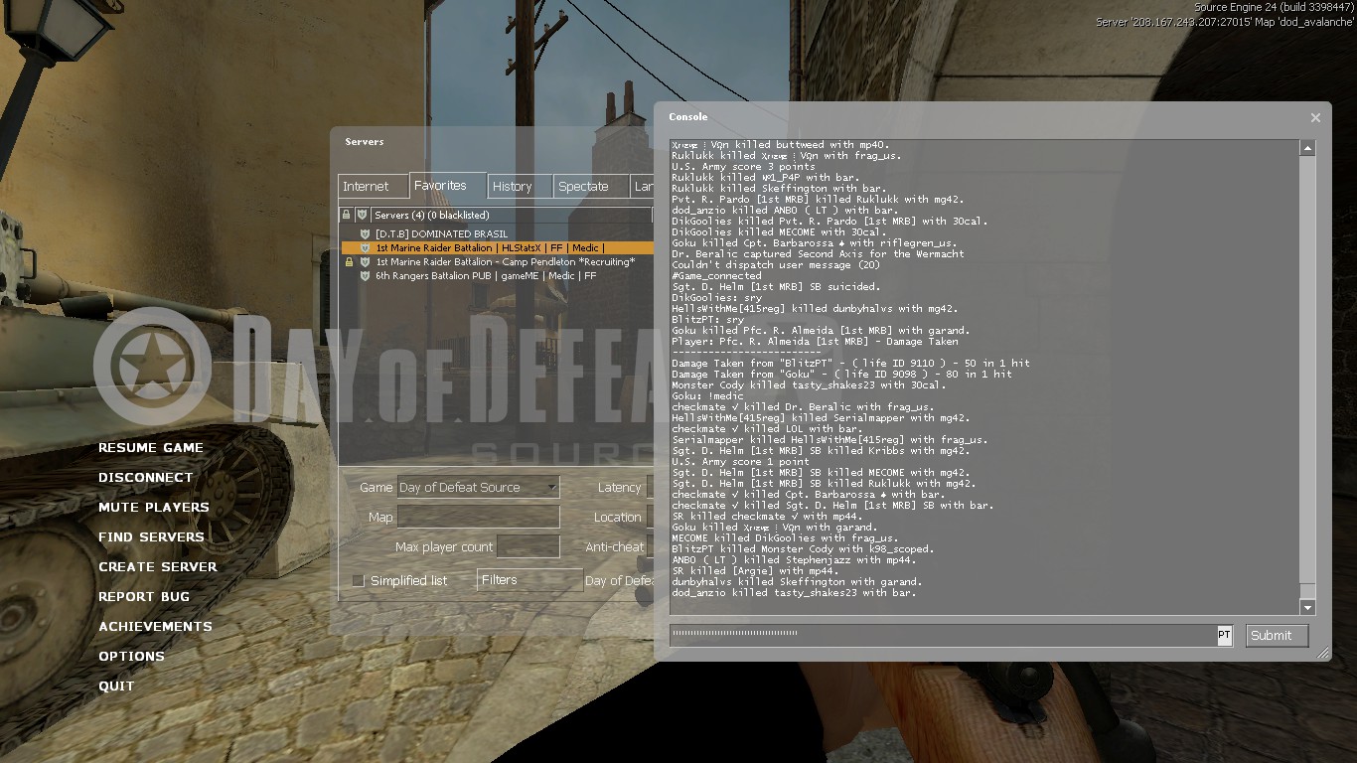The image size is (1357, 763).
Task: Open the History tab
Action: click(x=520, y=186)
